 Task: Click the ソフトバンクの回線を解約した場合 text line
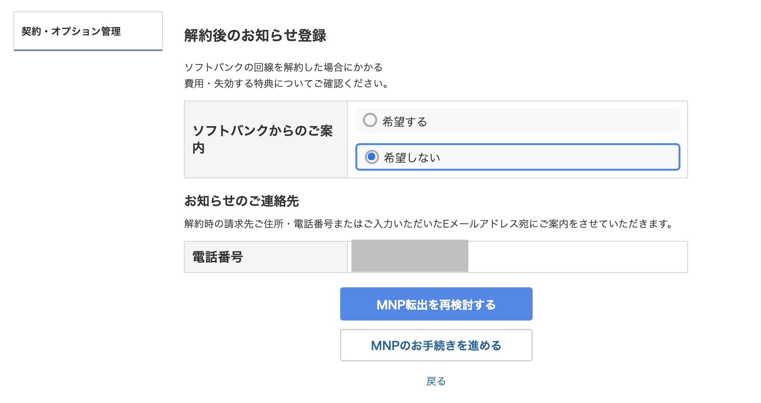coord(283,67)
